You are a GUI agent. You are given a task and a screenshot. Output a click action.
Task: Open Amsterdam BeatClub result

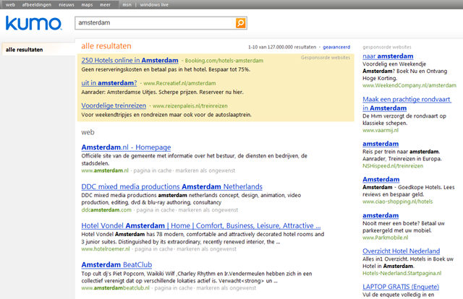click(116, 265)
